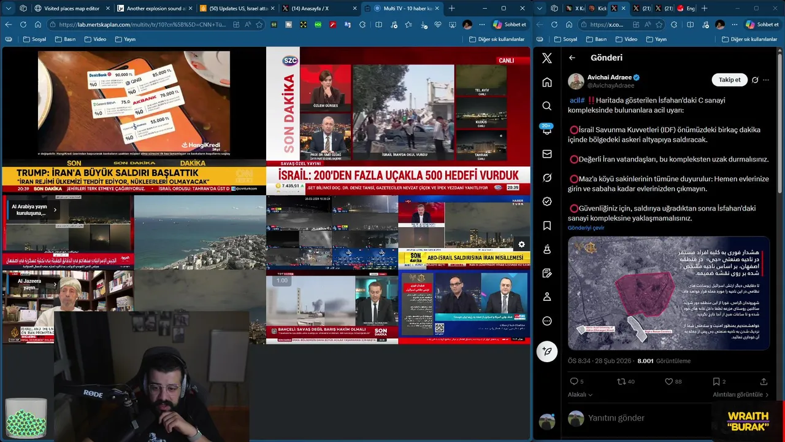This screenshot has width=785, height=442.
Task: Refresh the Multi TV browser page
Action: coord(23,25)
